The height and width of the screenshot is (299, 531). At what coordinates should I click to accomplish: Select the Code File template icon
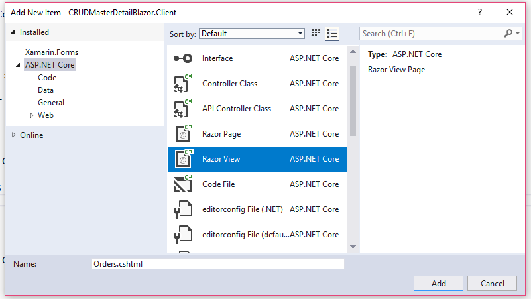pyautogui.click(x=183, y=184)
